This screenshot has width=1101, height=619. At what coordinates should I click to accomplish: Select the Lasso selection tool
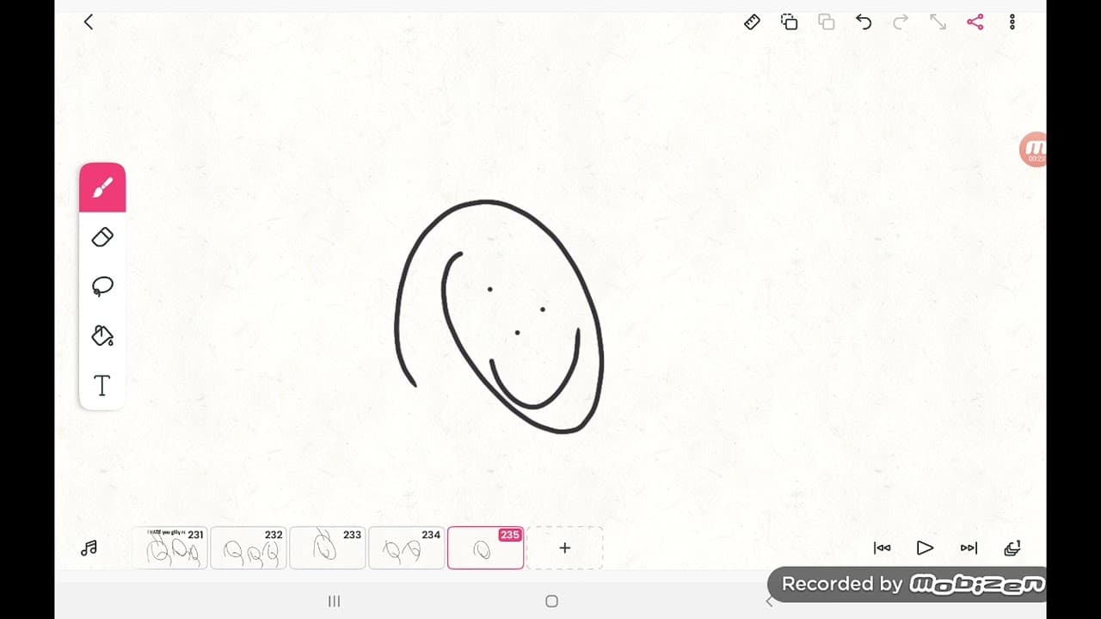tap(102, 286)
